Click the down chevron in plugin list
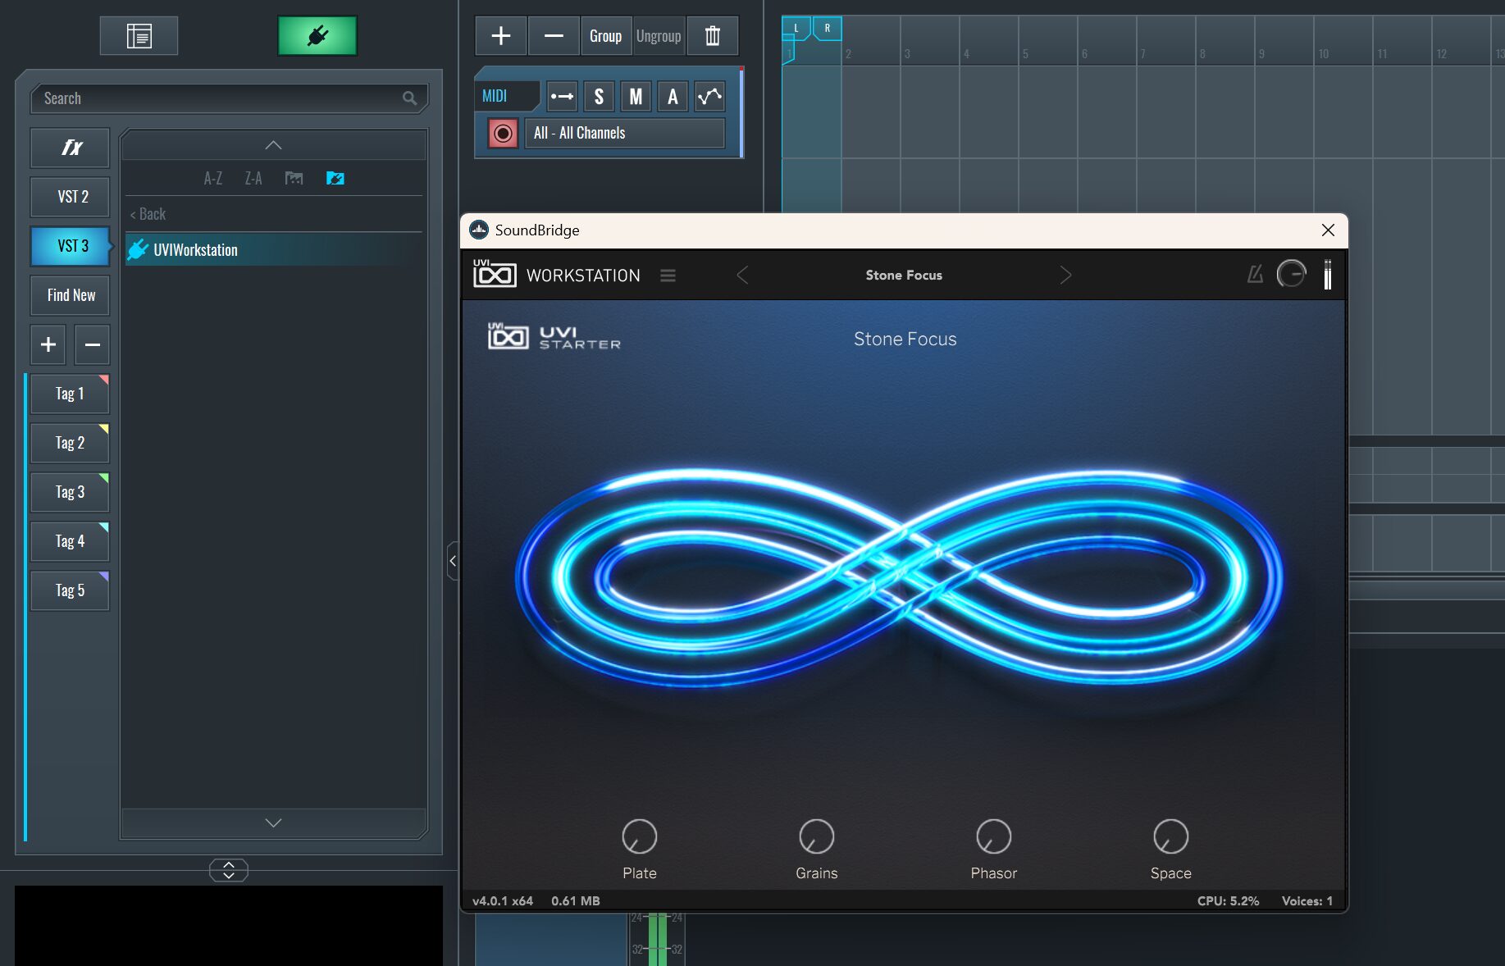Viewport: 1505px width, 966px height. point(274,822)
